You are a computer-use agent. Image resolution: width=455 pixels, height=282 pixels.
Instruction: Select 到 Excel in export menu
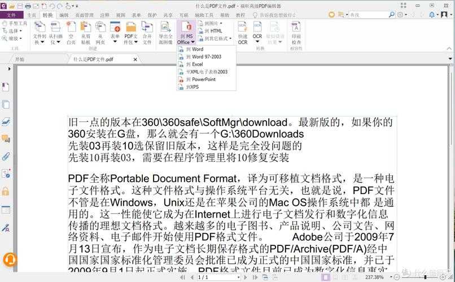[x=197, y=64]
